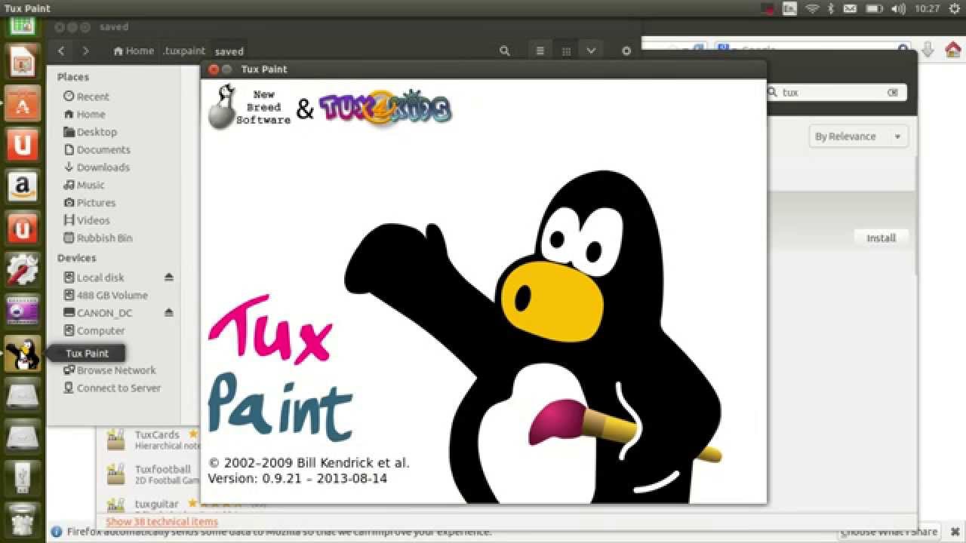The height and width of the screenshot is (543, 966).
Task: Open messaging envelope indicator
Action: click(x=850, y=8)
